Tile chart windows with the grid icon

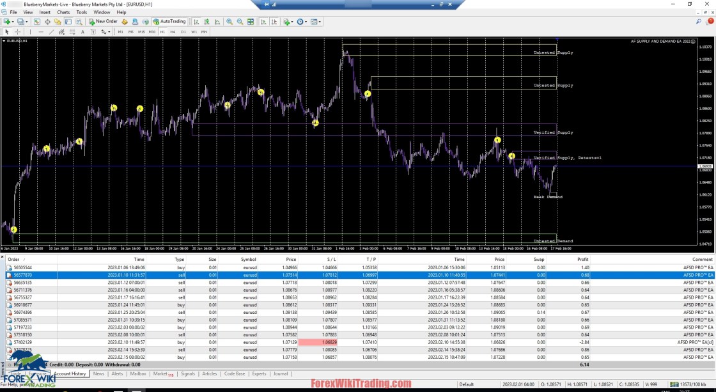251,22
